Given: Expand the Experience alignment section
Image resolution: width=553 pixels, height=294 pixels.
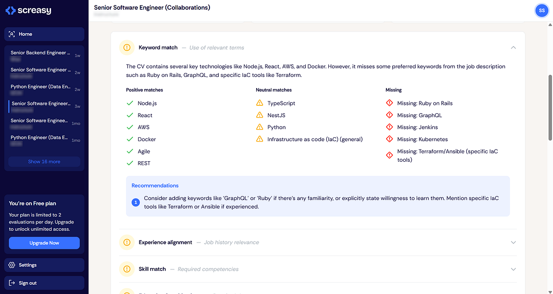Looking at the screenshot, I should [x=513, y=242].
